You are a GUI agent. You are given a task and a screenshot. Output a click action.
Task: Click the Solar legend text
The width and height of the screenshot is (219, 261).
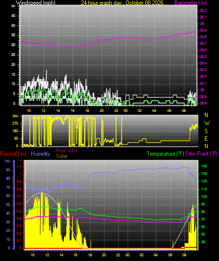(x=62, y=156)
